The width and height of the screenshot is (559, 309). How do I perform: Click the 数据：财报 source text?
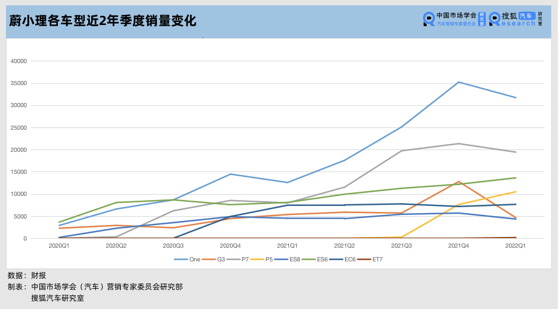click(27, 276)
